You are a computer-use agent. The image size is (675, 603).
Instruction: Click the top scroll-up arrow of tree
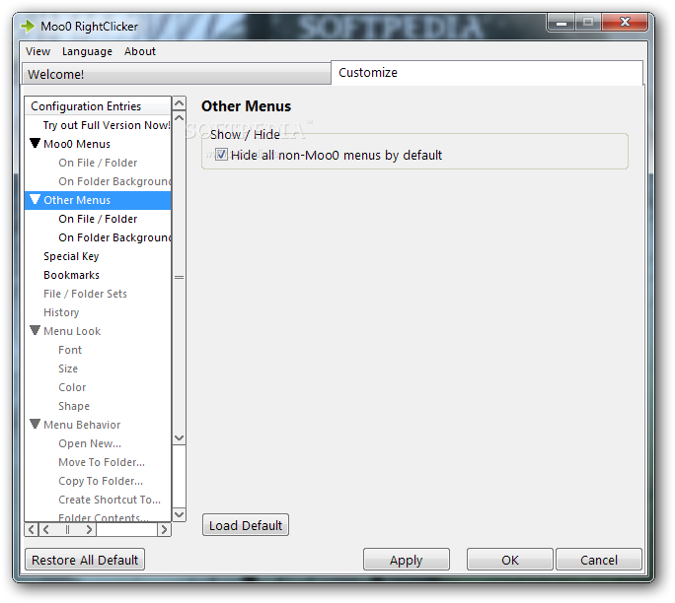(x=179, y=103)
